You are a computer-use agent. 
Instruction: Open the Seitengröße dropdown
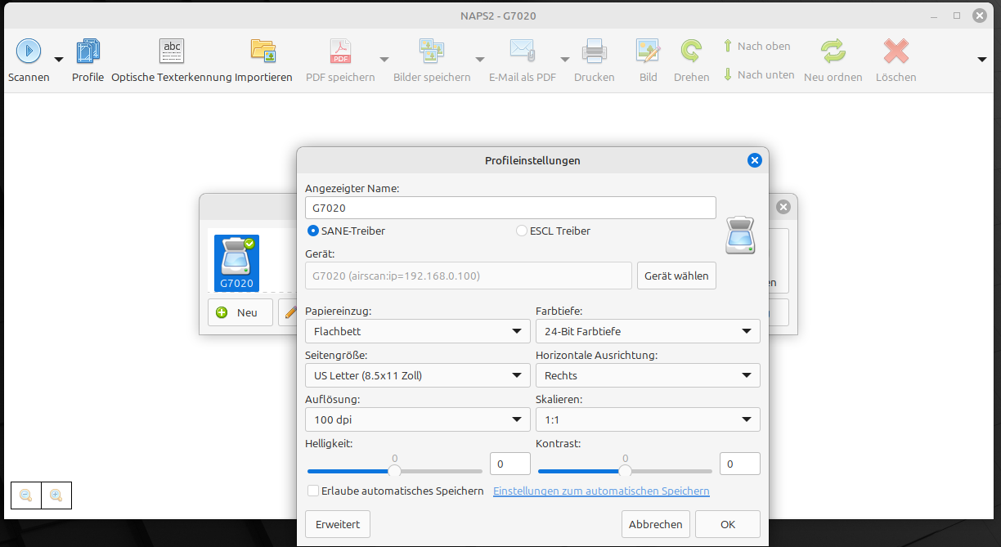tap(418, 375)
